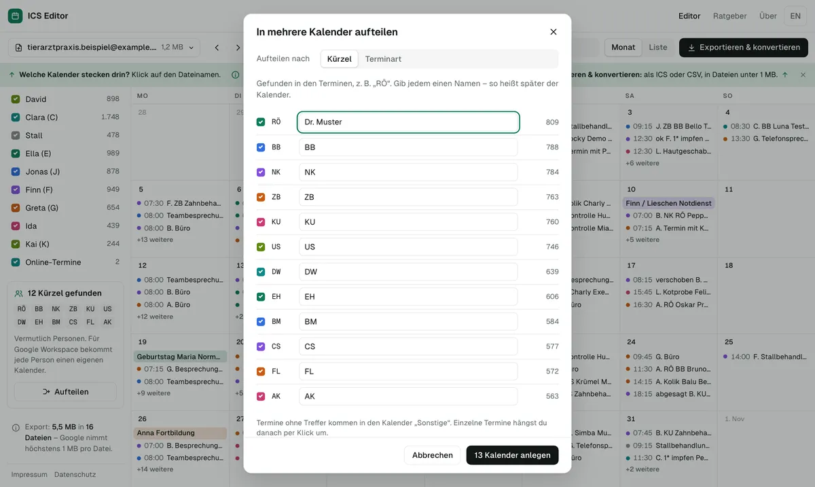Hide the Stall calendar in sidebar

click(x=16, y=135)
